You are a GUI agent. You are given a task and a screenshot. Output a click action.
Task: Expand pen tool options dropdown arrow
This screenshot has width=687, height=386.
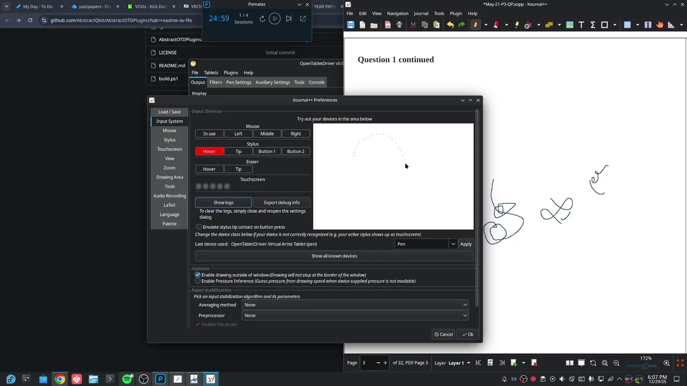(x=486, y=25)
